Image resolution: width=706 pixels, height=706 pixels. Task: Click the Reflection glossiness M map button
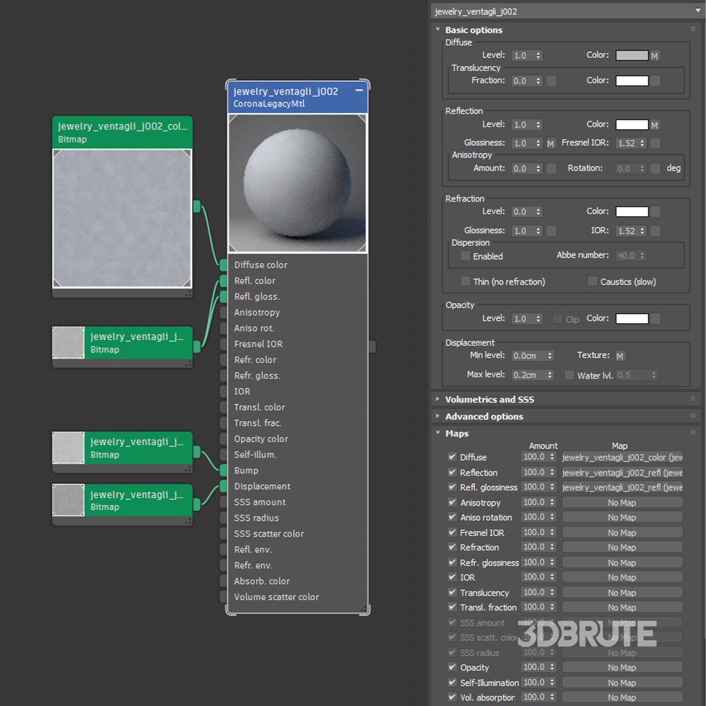550,144
